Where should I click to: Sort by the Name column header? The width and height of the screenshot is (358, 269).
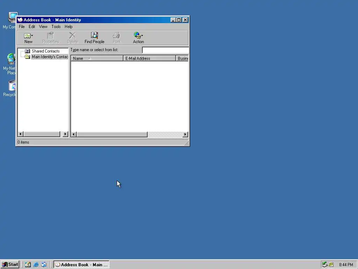coord(97,58)
